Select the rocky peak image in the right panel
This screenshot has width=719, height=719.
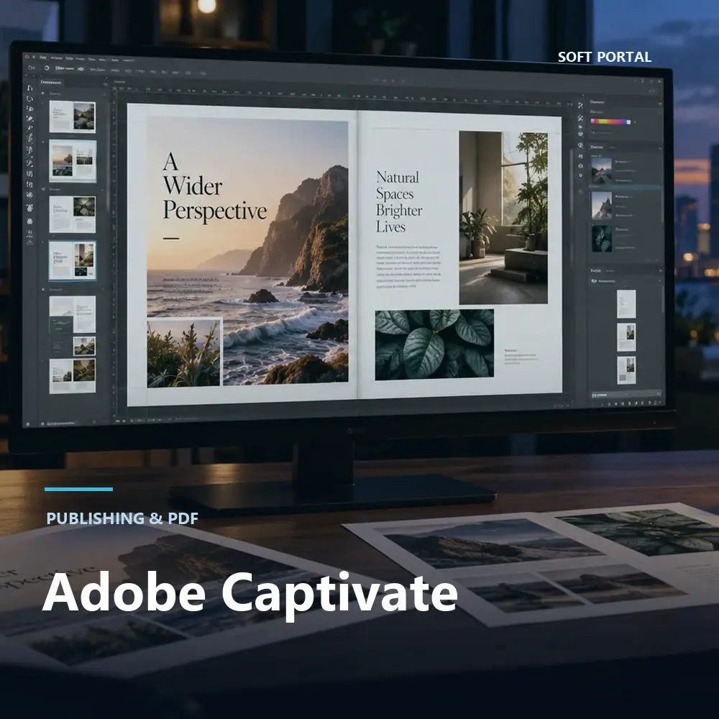click(x=601, y=205)
